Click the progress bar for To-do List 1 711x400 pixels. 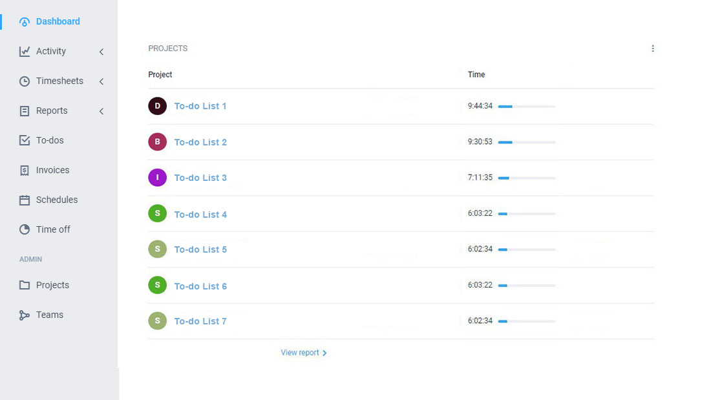pyautogui.click(x=526, y=107)
